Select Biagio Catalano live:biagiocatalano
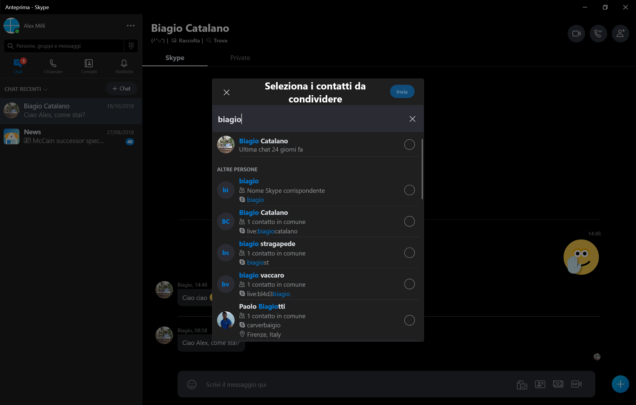Screen dimensions: 636x405 [409, 221]
